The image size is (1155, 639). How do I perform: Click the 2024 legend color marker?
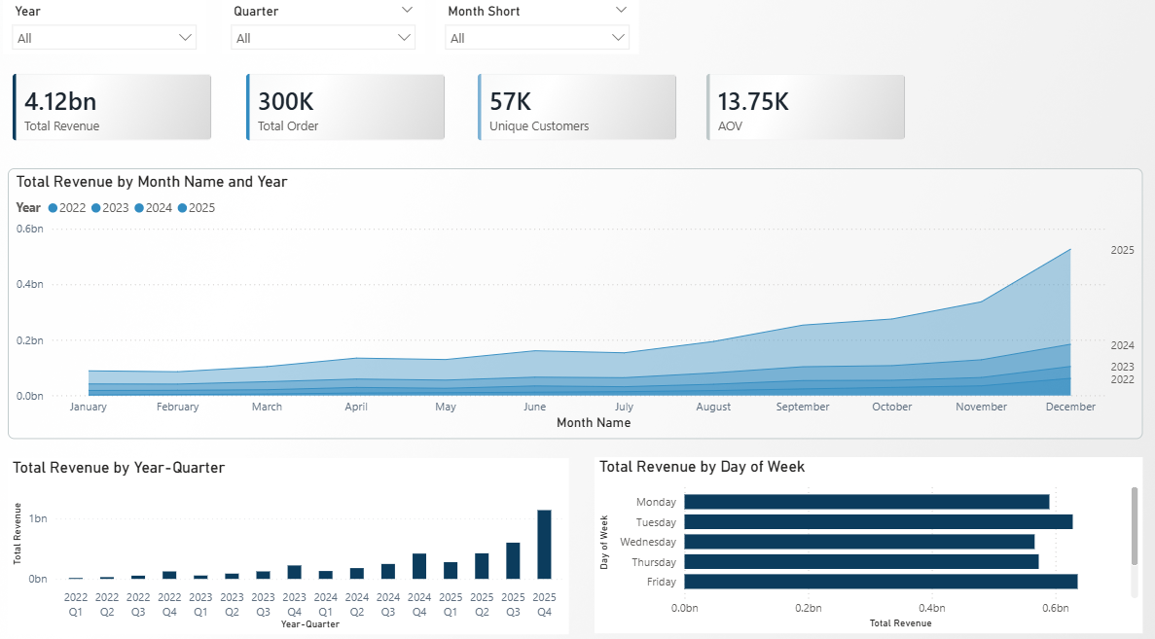[139, 208]
